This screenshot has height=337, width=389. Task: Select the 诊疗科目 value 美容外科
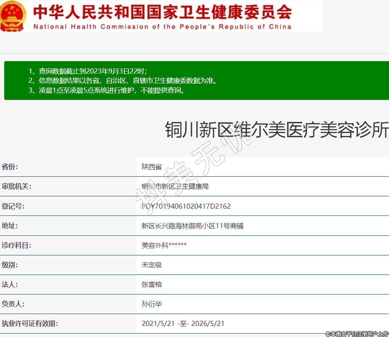(x=164, y=245)
